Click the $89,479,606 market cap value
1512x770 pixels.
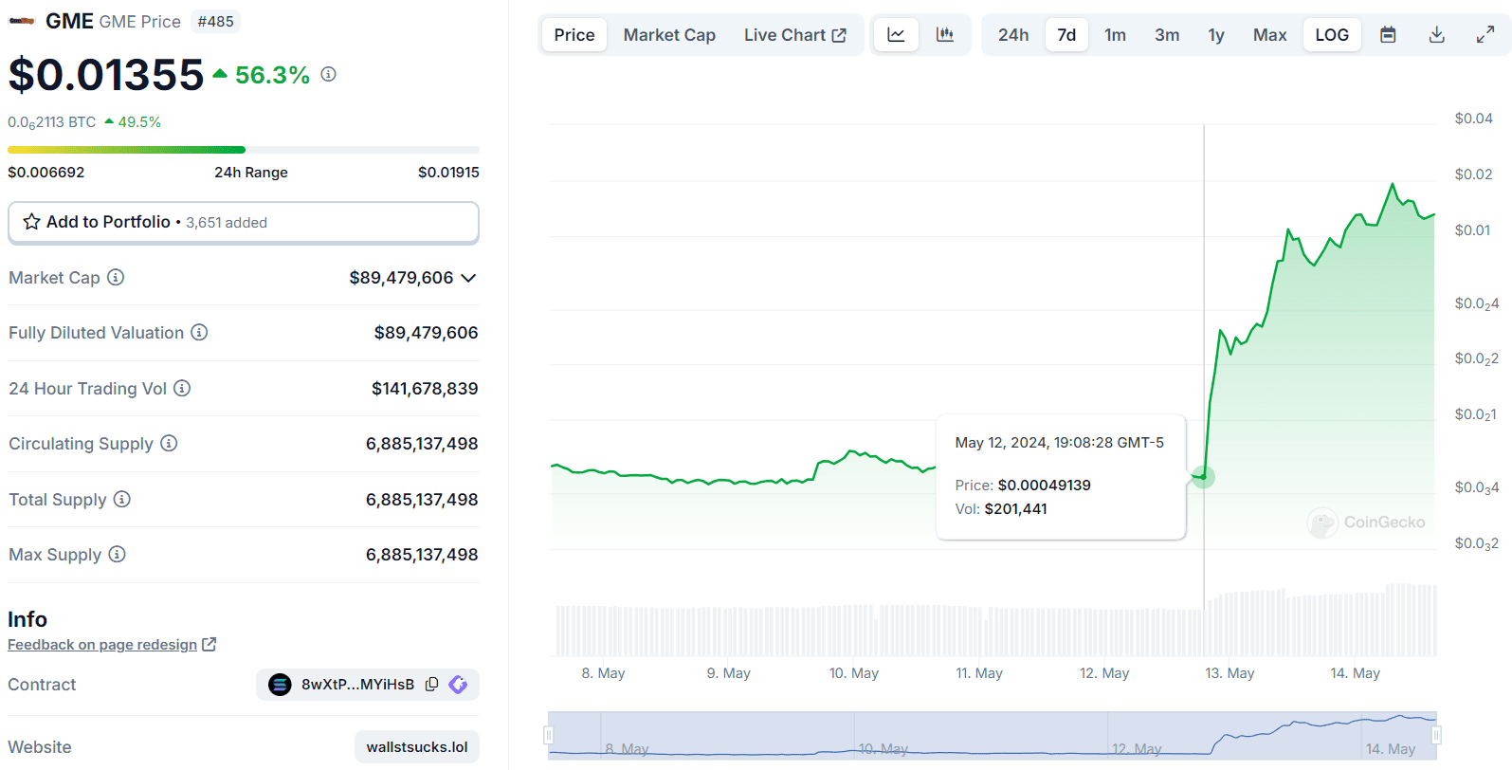(x=401, y=278)
